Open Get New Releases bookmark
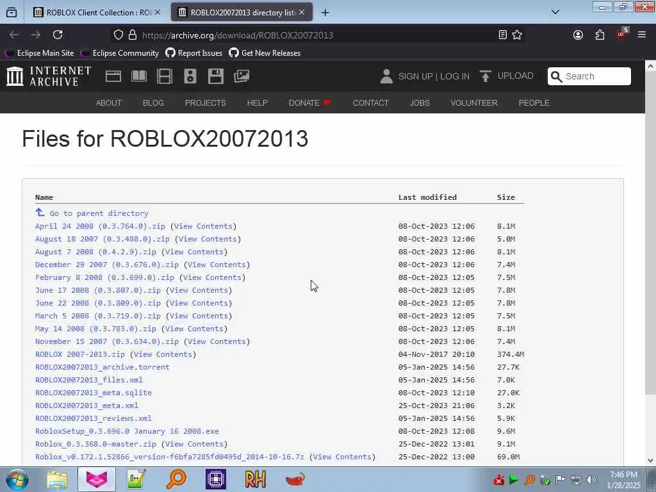 point(265,53)
